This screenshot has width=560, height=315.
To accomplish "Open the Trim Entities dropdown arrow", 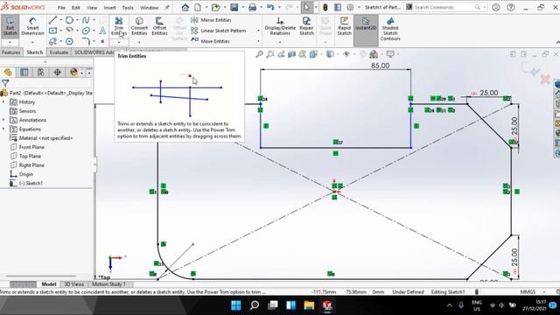I will (x=119, y=42).
